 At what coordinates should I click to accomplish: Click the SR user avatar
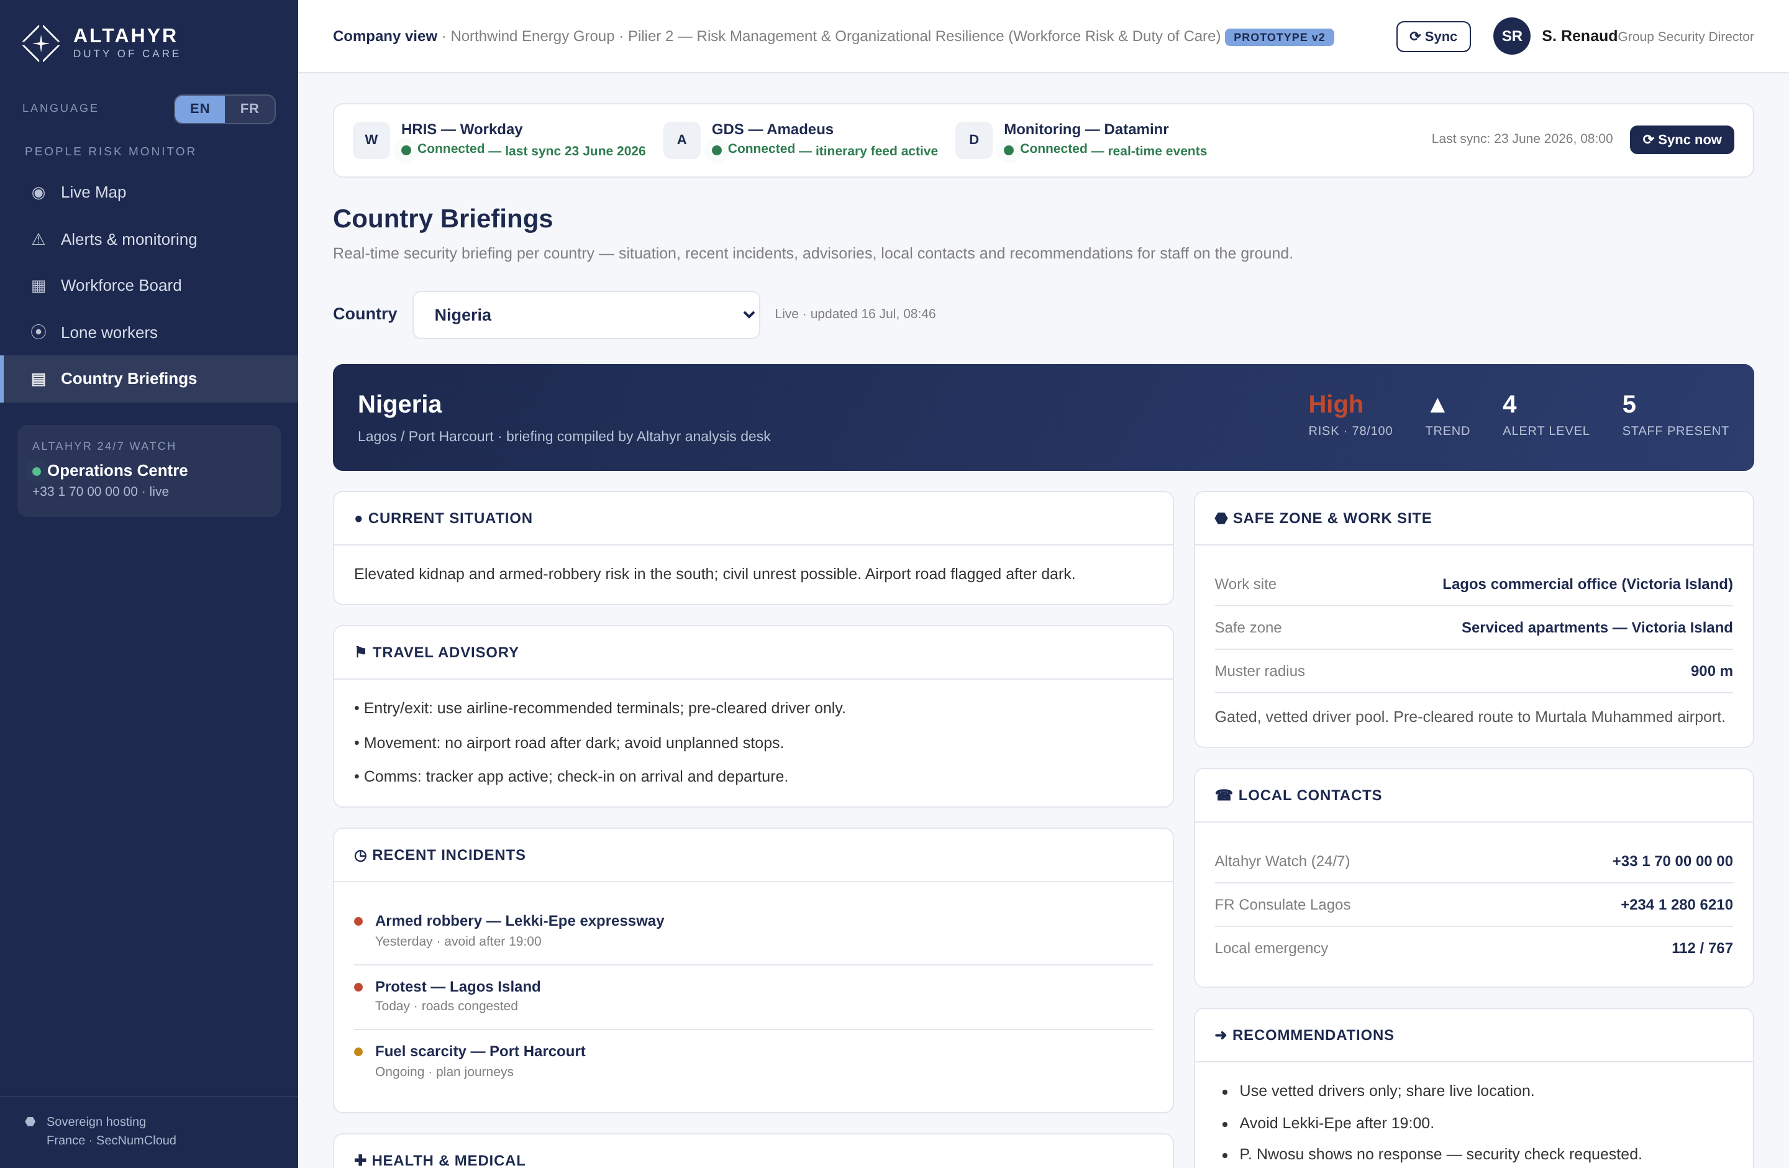pos(1511,36)
